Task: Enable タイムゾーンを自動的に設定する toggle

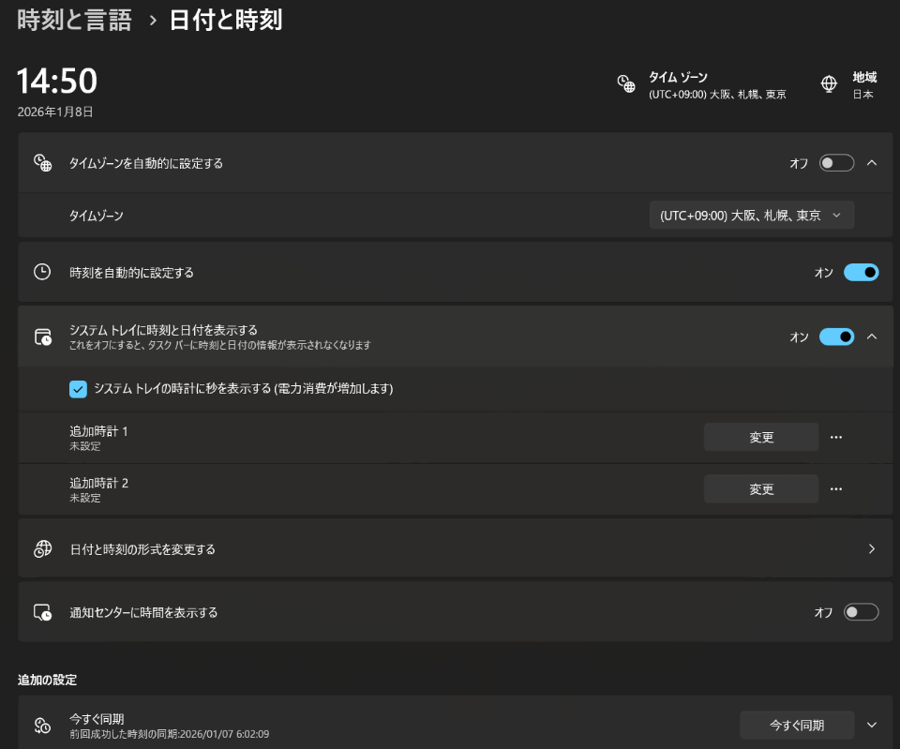Action: (836, 163)
